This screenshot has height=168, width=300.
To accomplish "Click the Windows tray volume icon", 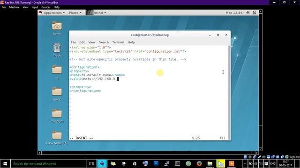I will tap(255, 164).
